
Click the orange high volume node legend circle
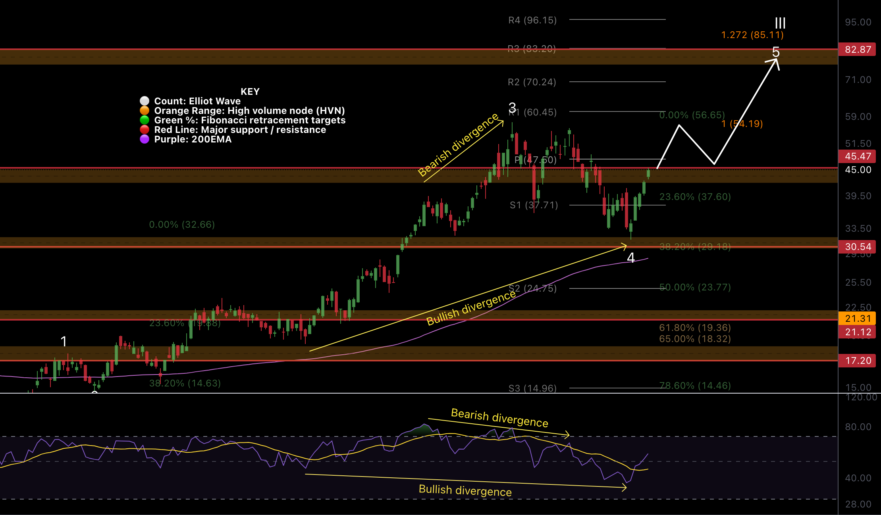[145, 110]
